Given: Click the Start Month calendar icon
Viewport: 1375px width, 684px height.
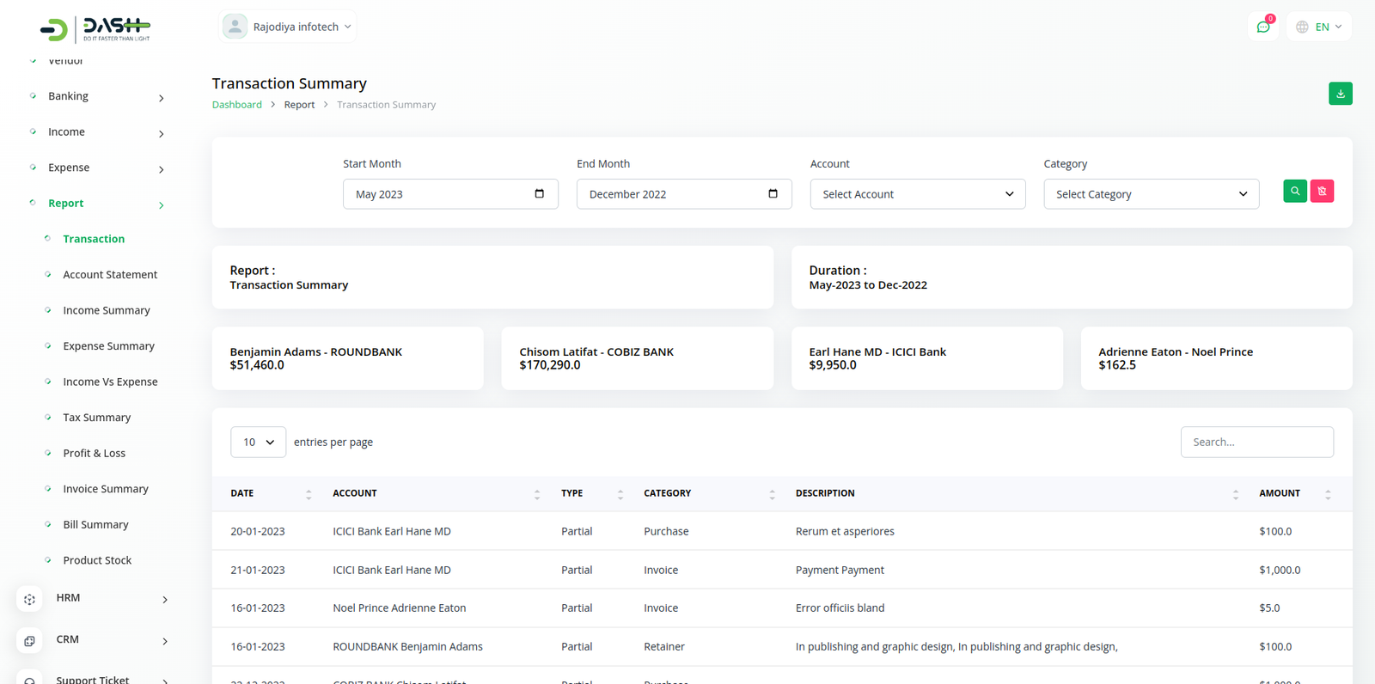Looking at the screenshot, I should 539,194.
